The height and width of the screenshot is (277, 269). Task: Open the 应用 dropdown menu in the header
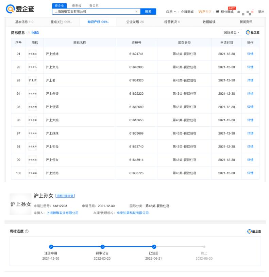click(x=171, y=12)
